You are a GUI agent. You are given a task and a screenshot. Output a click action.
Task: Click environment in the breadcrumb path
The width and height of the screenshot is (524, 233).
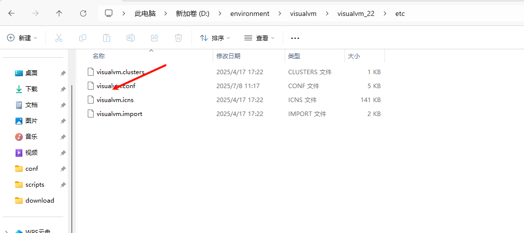(x=250, y=13)
